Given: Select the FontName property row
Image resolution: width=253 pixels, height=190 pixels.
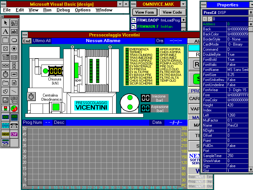Looking at the screenshot, I should coord(225,70).
